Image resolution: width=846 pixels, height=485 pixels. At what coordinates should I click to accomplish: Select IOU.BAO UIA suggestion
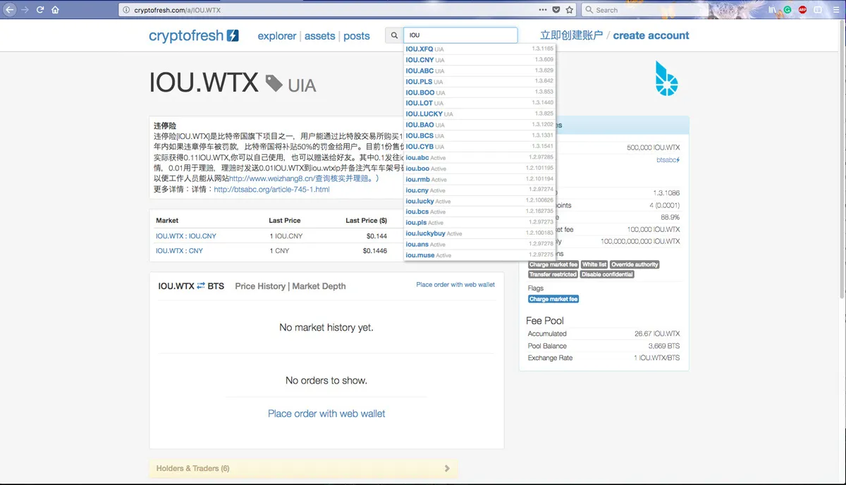point(480,125)
